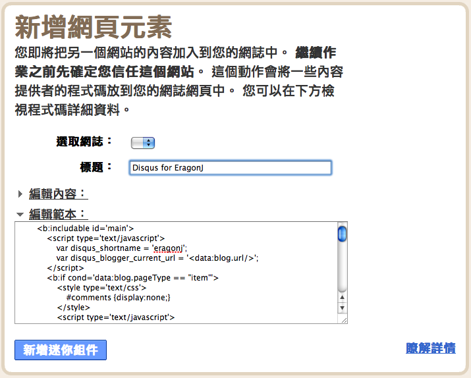Click the misspelled word 'eragonj' in code

click(170, 248)
